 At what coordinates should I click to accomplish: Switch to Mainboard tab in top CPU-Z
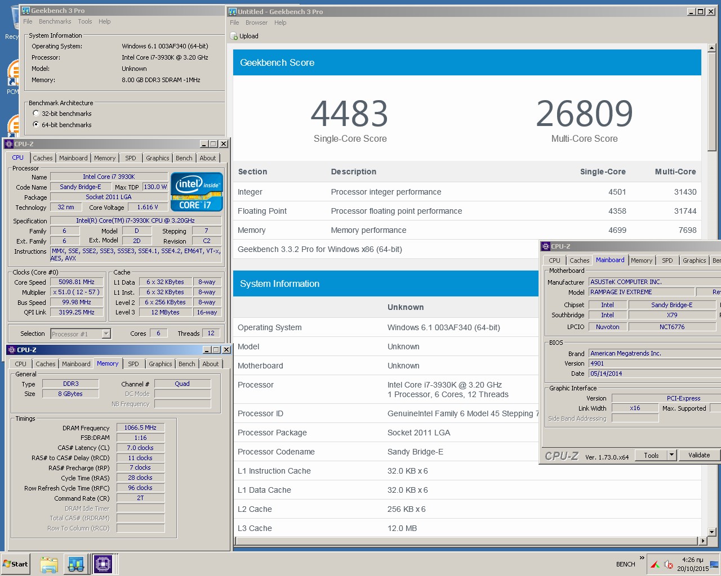73,158
